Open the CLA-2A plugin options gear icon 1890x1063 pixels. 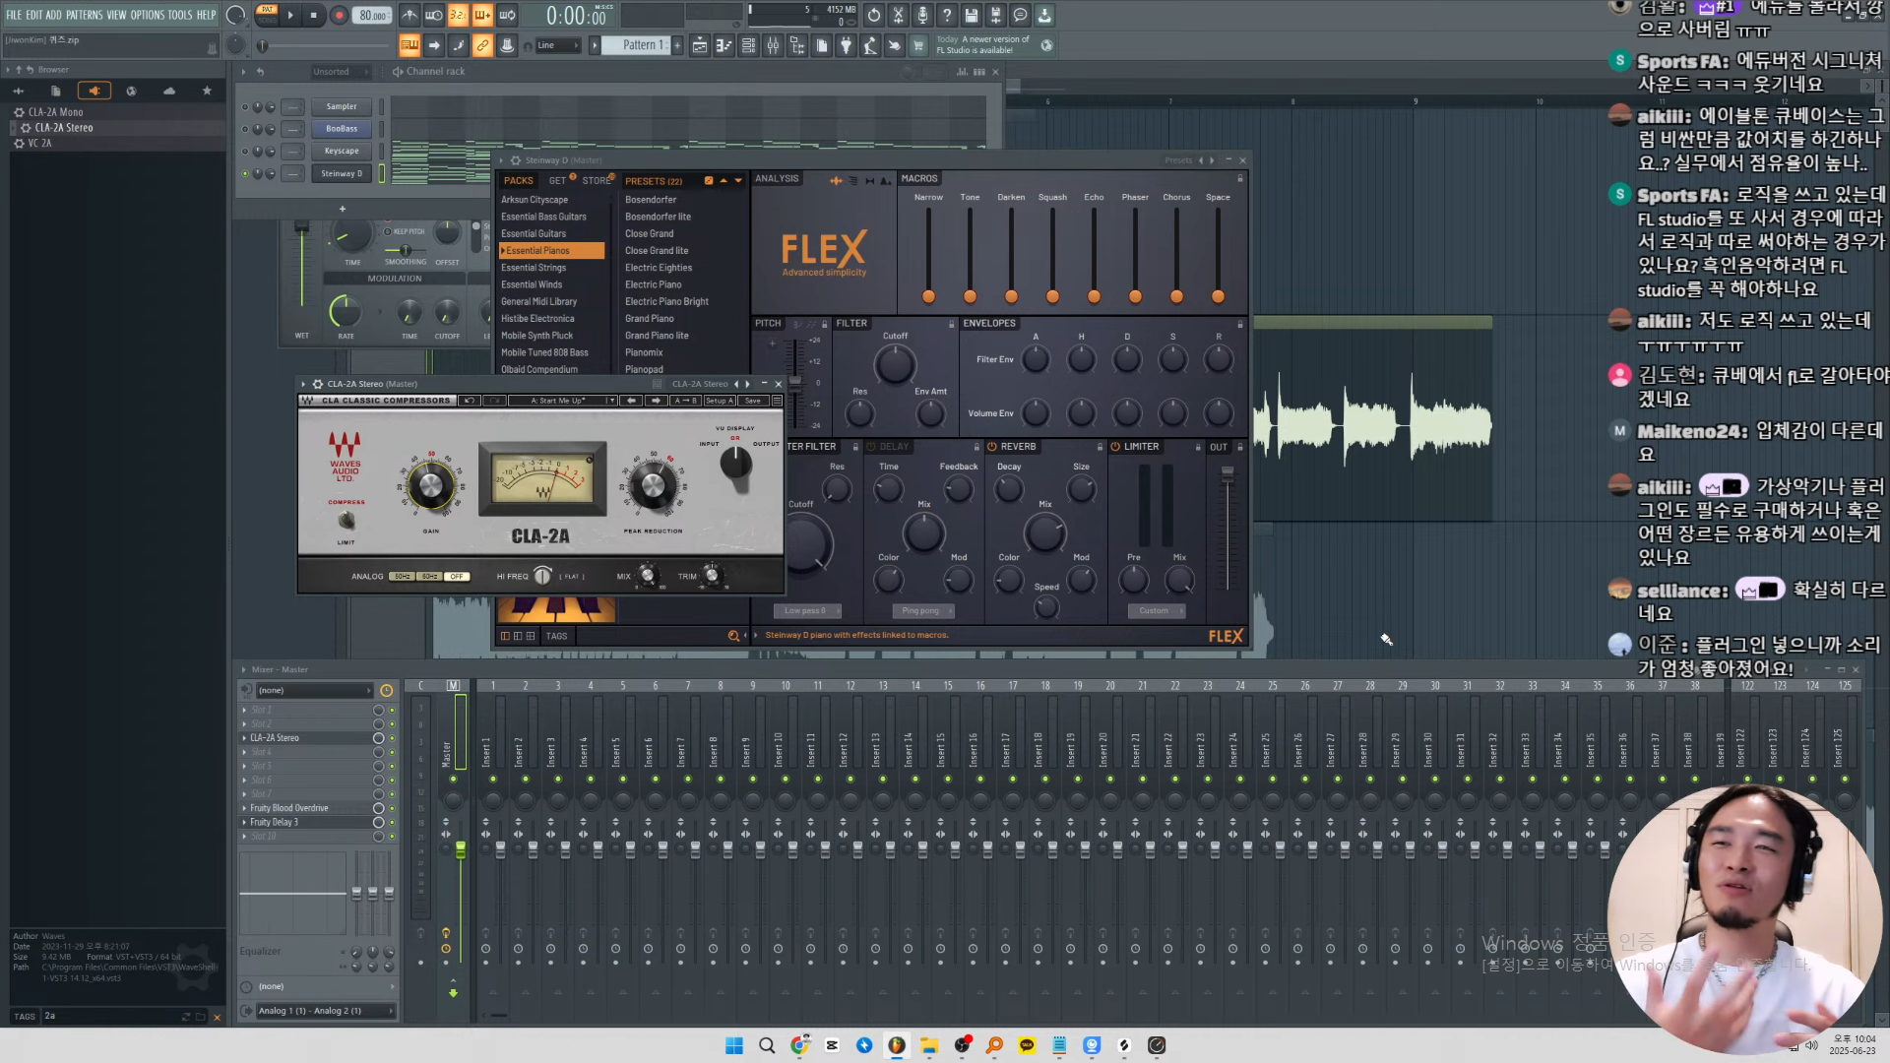(317, 384)
